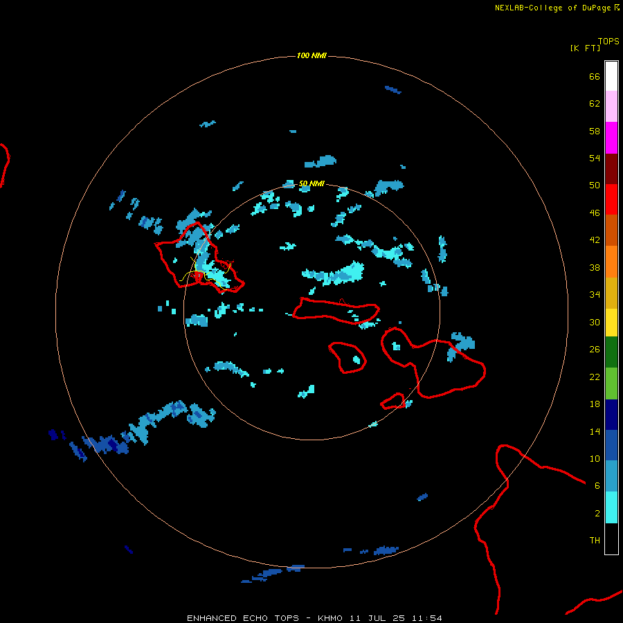The width and height of the screenshot is (623, 623).
Task: Select the bright orange legend swatch
Action: point(611,262)
